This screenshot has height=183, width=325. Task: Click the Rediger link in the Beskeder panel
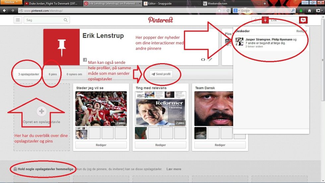(301, 31)
